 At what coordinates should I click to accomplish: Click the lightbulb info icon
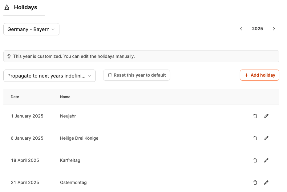pyautogui.click(x=9, y=56)
